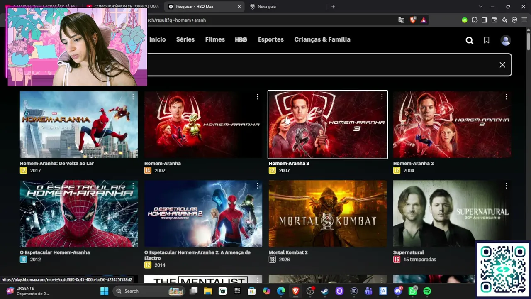Click the Windows taskbar Search box
531x299 pixels.
coord(149,291)
